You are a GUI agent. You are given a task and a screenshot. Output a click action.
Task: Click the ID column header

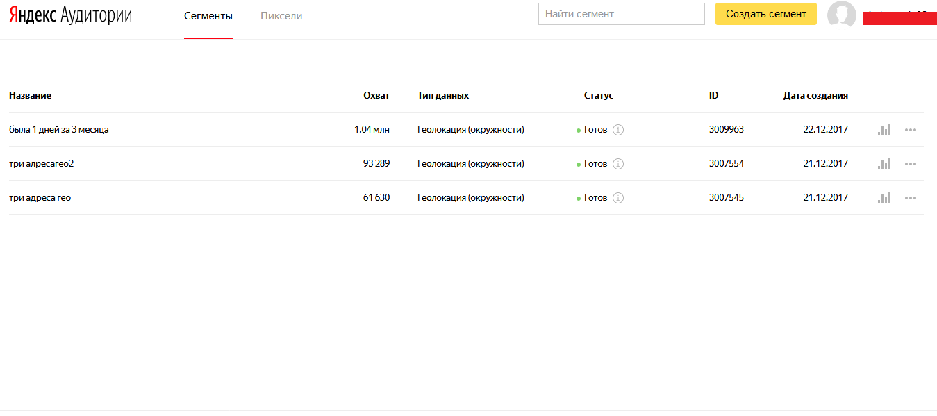coord(713,95)
